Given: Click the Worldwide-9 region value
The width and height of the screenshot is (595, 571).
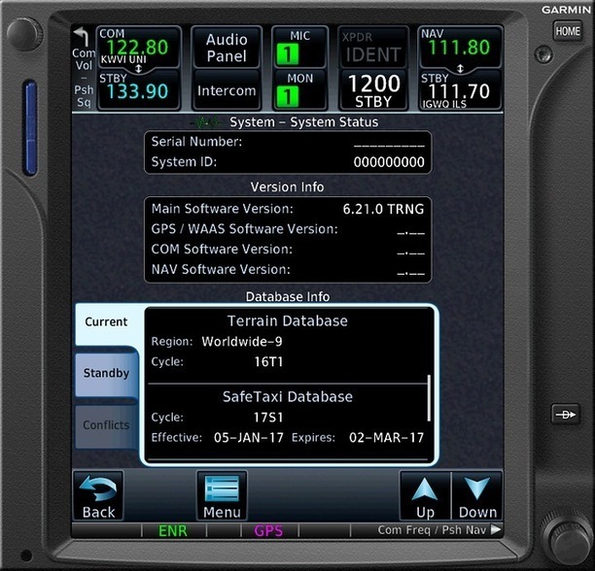Looking at the screenshot, I should (242, 342).
